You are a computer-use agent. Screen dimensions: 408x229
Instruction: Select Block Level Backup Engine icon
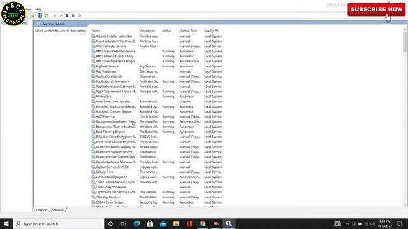(x=93, y=141)
